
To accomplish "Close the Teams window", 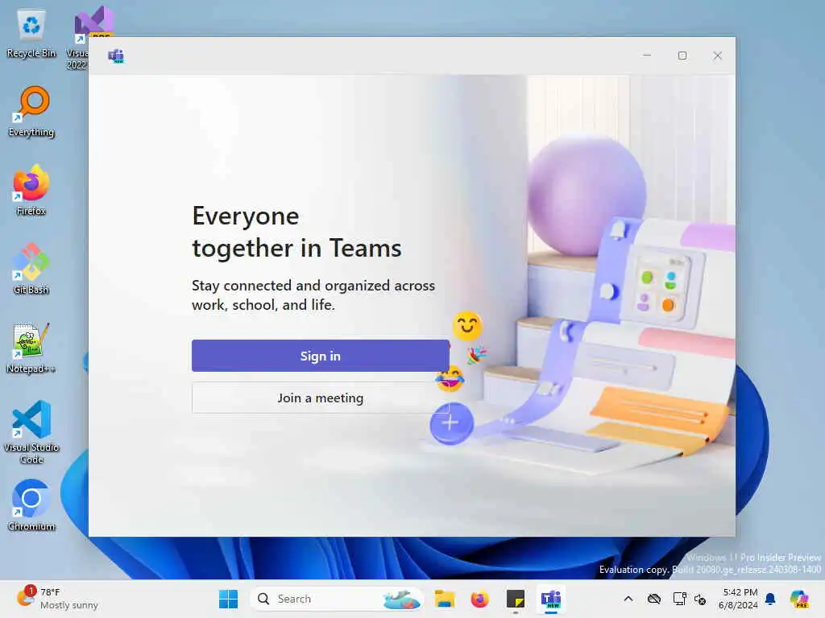I will point(718,56).
